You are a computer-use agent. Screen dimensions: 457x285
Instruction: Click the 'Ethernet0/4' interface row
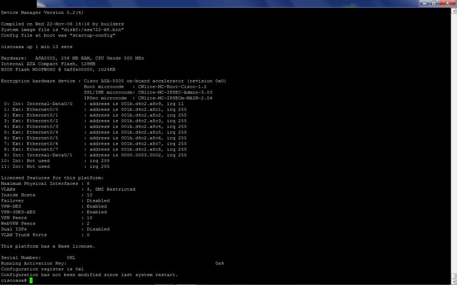[95, 132]
